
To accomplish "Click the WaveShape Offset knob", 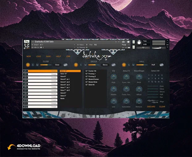I will [x=139, y=89].
